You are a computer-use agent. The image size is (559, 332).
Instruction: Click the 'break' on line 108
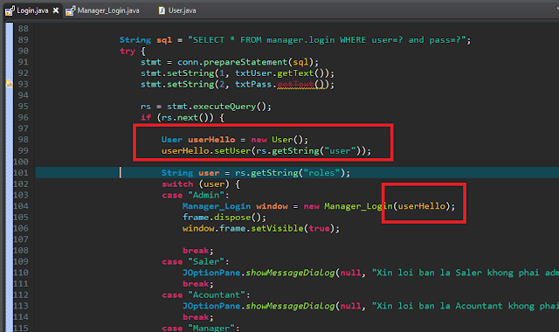tap(196, 251)
